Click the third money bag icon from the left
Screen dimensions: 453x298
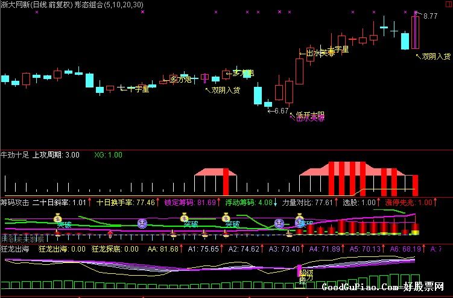point(226,217)
